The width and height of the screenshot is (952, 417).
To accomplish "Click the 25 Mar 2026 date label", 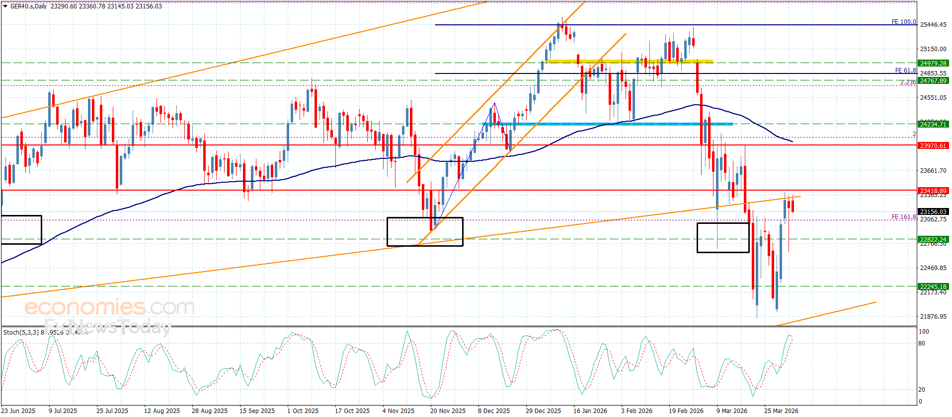I will [x=782, y=411].
